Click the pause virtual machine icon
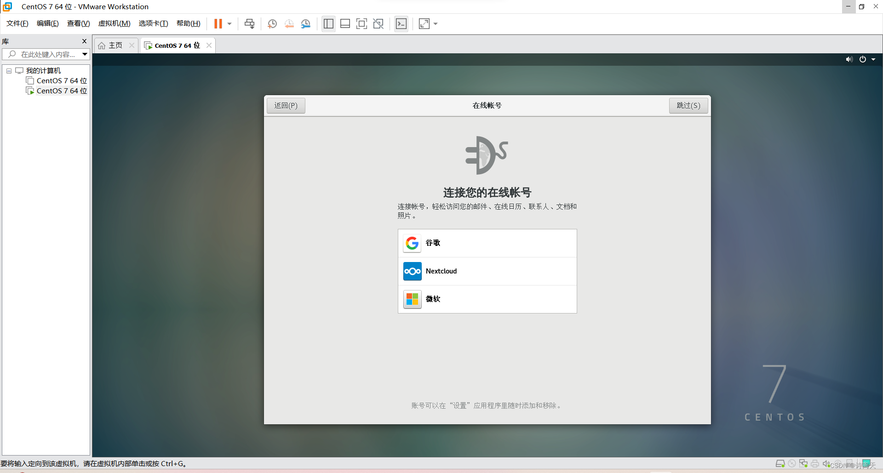The image size is (883, 473). click(218, 23)
